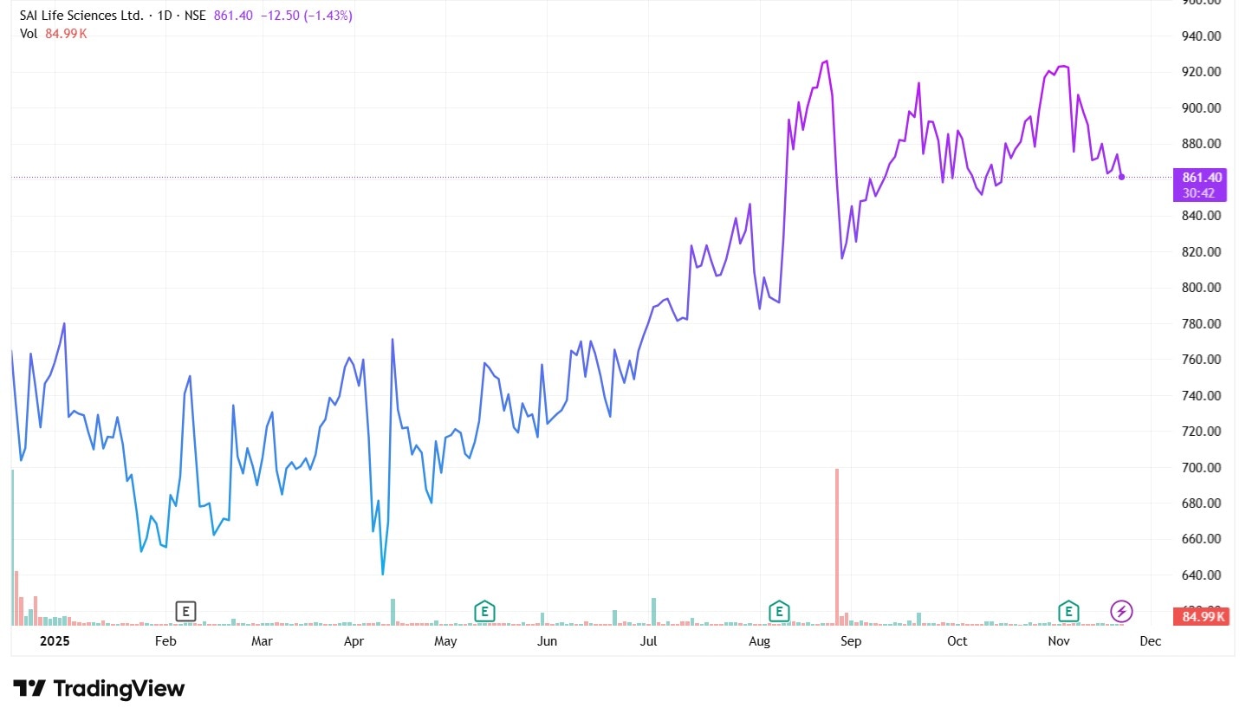This screenshot has height=721, width=1246.
Task: Click the 700.00 price scale label
Action: point(1201,468)
